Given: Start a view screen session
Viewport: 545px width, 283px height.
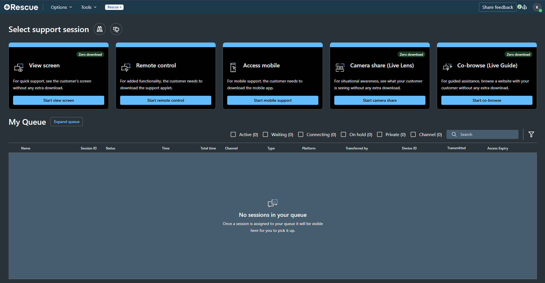Looking at the screenshot, I should tap(59, 100).
